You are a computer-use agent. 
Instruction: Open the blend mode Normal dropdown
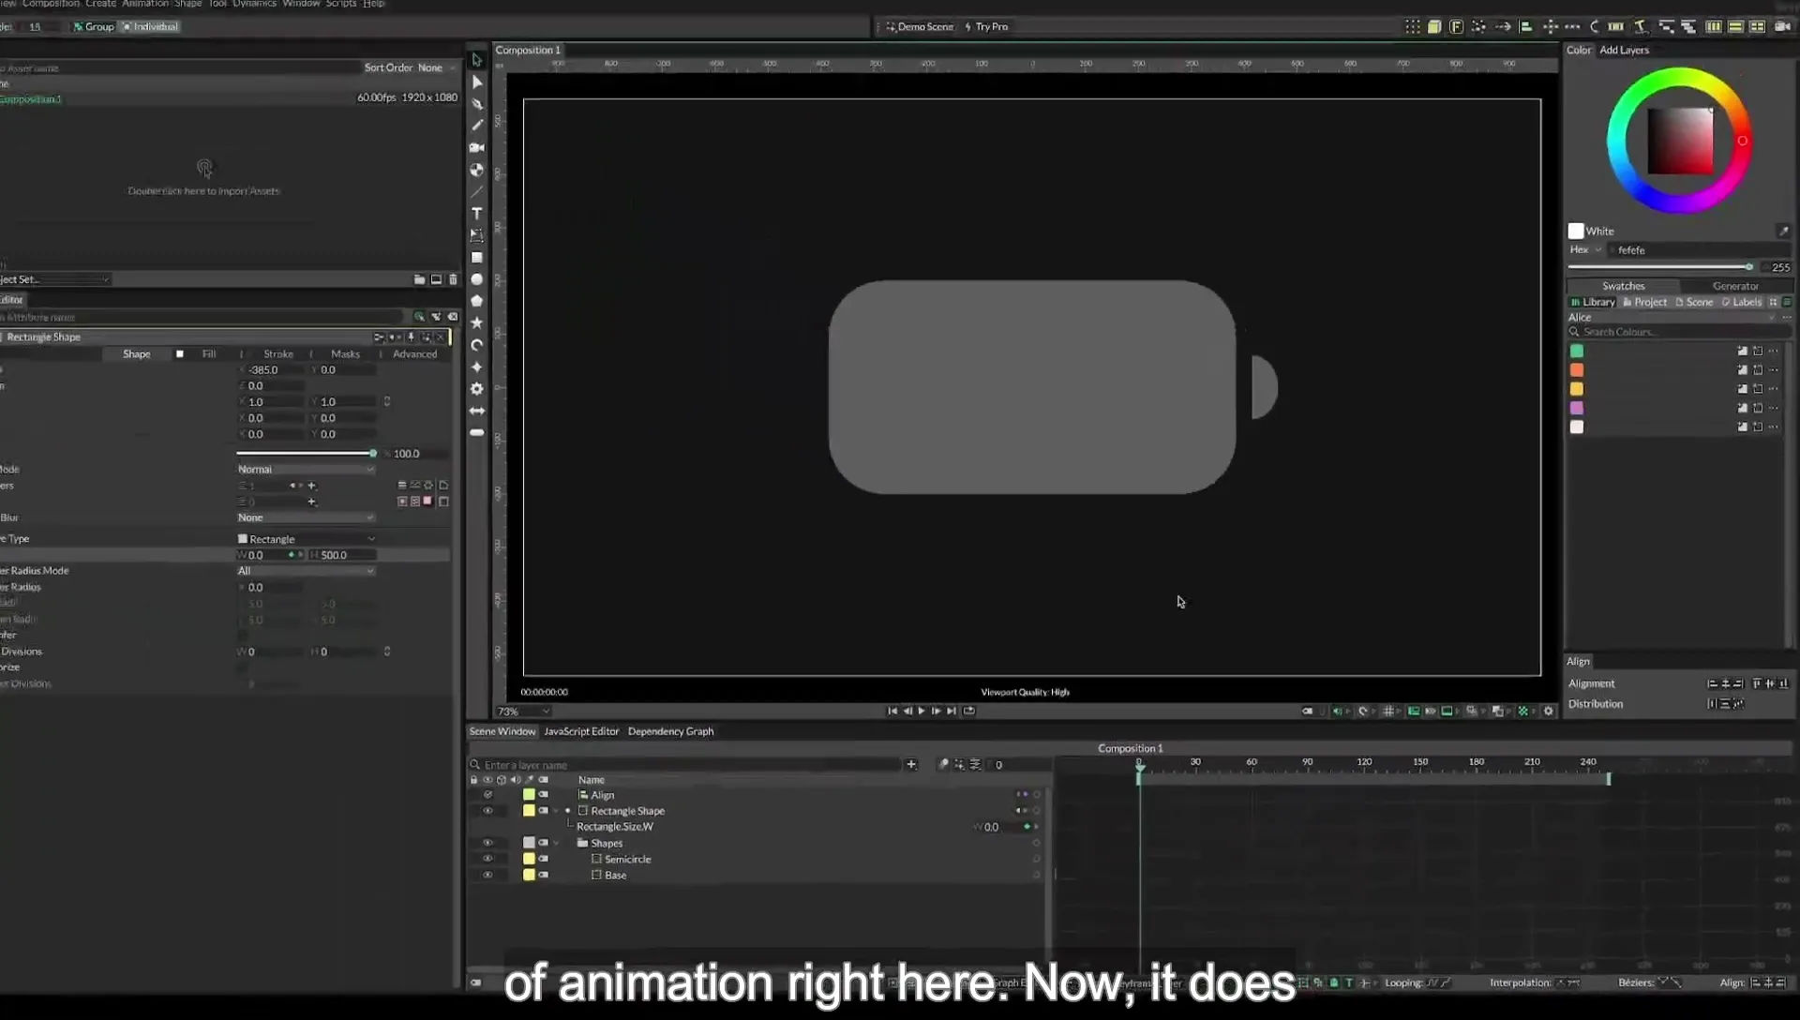(x=306, y=469)
